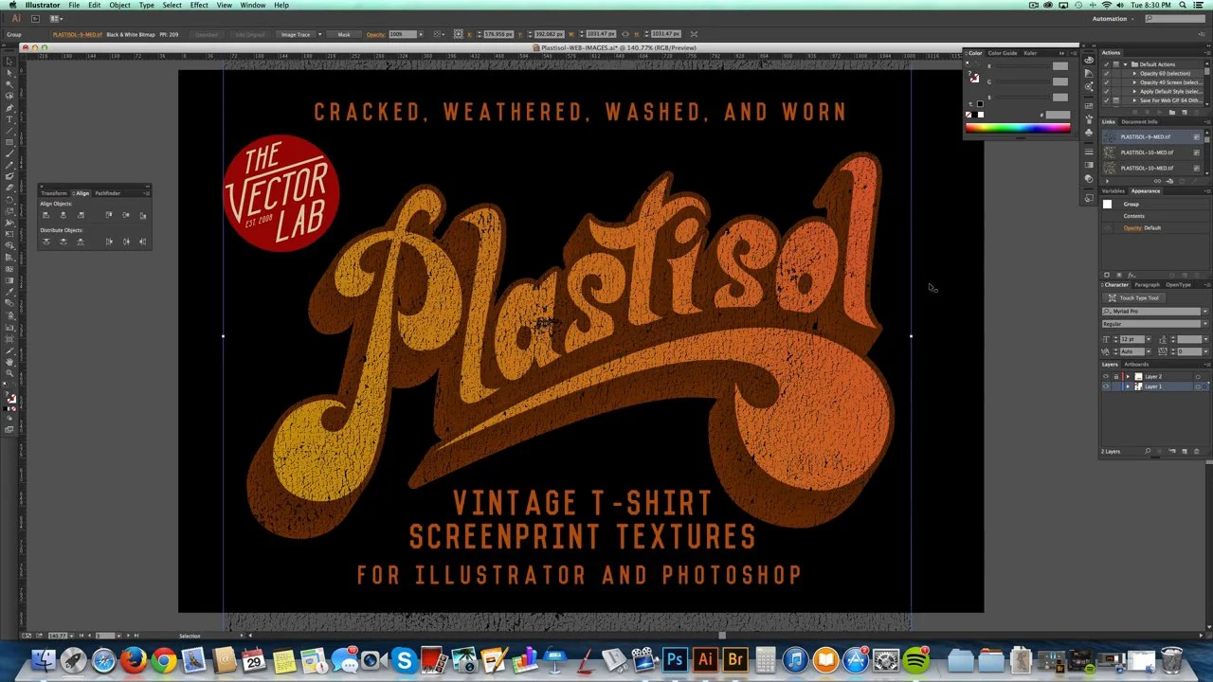Toggle checkmark for Save For Web GIF action
Image resolution: width=1213 pixels, height=682 pixels.
1106,100
